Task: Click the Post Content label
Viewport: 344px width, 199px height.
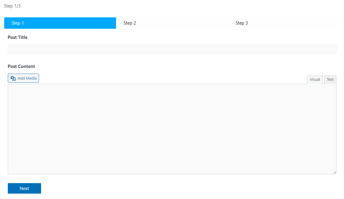Action: 21,66
